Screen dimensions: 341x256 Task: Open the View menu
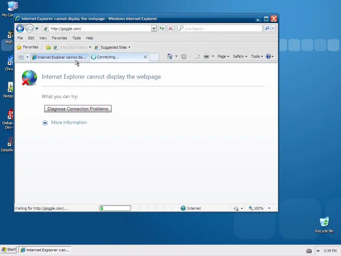point(43,38)
